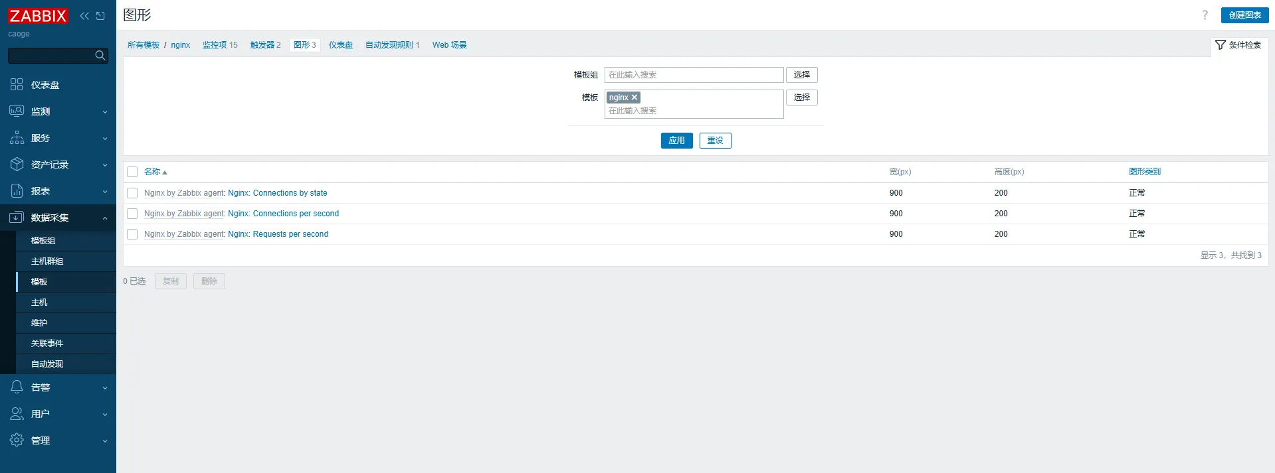Go to 所有模板 breadcrumb link
This screenshot has width=1275, height=473.
144,45
